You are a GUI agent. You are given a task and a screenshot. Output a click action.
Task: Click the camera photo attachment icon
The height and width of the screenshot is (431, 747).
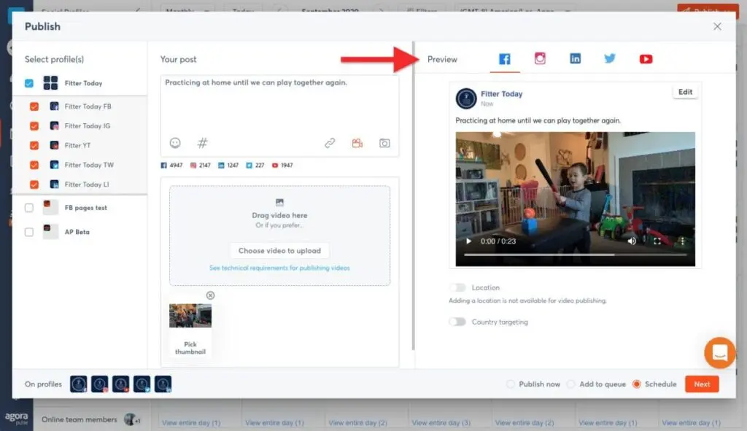tap(384, 144)
